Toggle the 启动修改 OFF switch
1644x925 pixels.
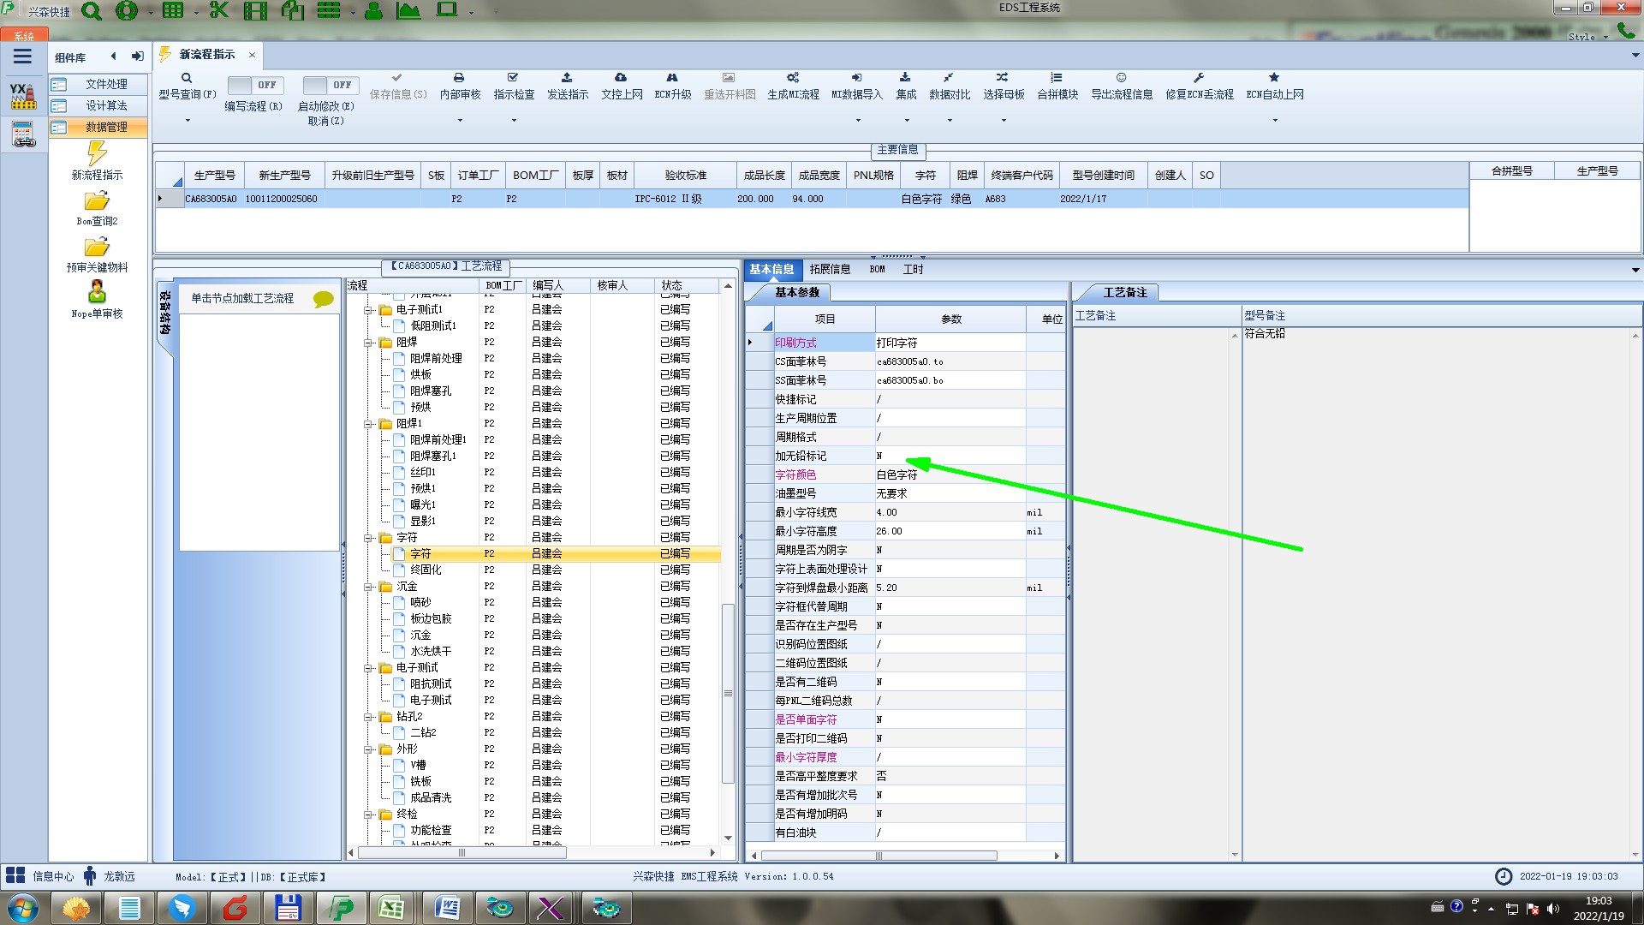[x=328, y=85]
